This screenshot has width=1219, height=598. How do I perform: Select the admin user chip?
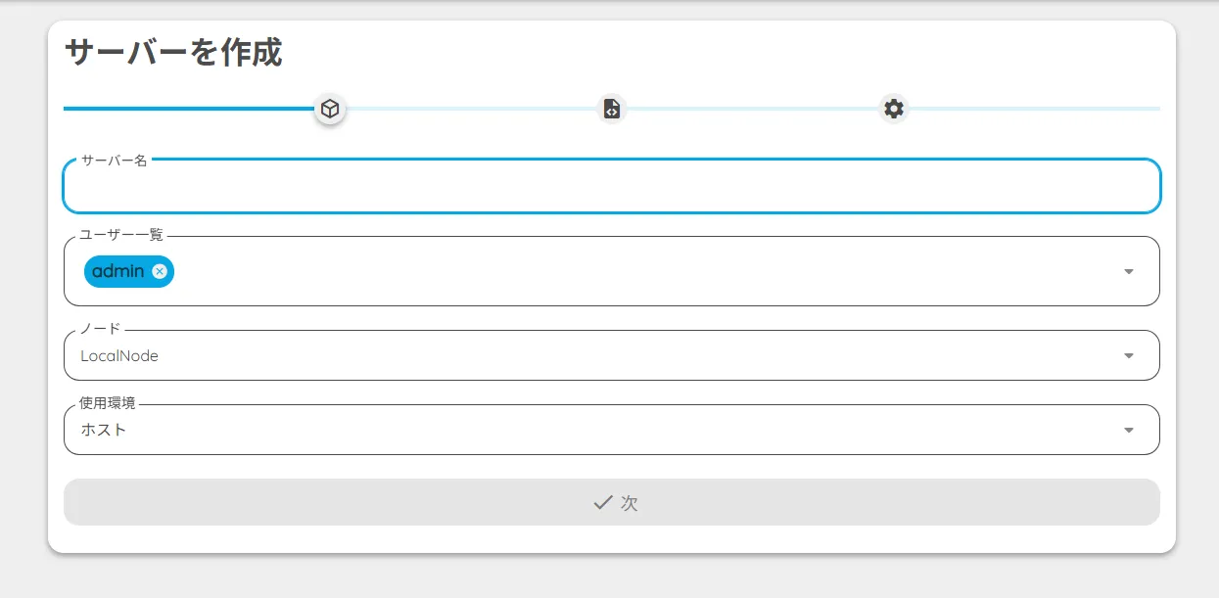tap(117, 271)
